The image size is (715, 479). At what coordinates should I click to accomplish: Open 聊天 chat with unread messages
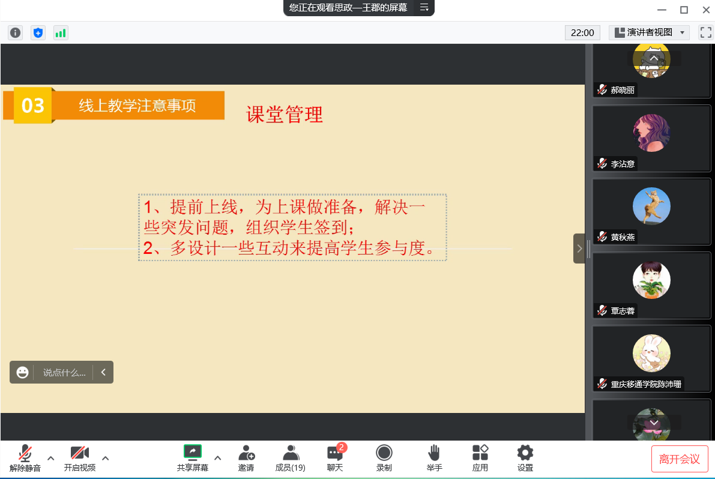click(335, 458)
